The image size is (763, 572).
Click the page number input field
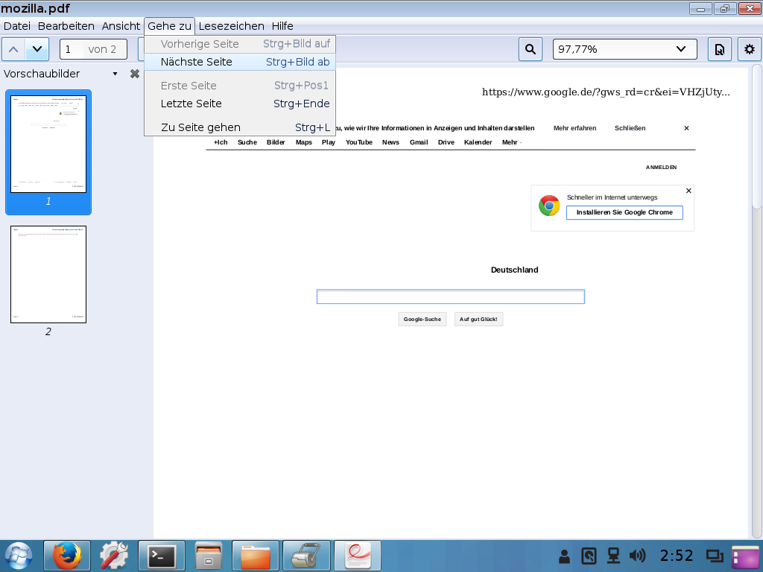[71, 49]
